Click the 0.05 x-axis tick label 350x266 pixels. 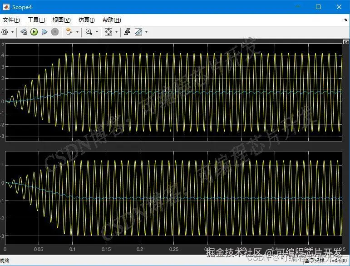click(39, 249)
